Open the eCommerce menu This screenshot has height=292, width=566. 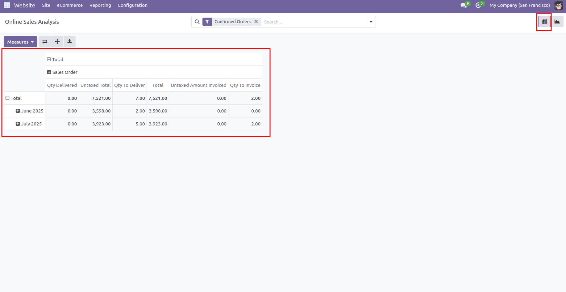(x=70, y=5)
